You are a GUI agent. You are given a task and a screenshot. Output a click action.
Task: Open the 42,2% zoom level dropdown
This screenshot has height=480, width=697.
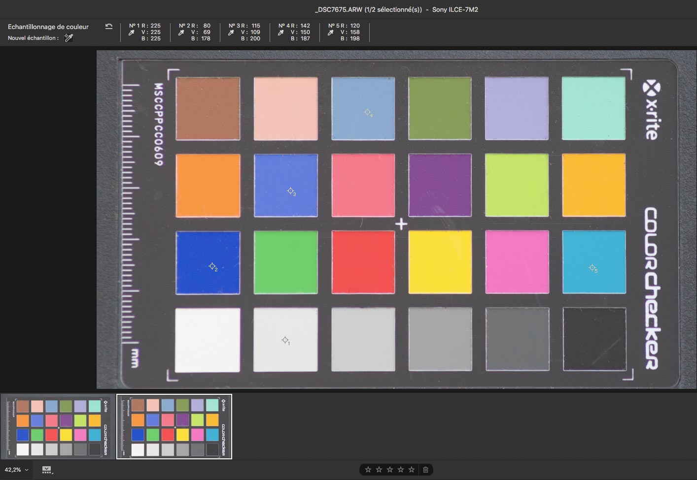tap(16, 470)
